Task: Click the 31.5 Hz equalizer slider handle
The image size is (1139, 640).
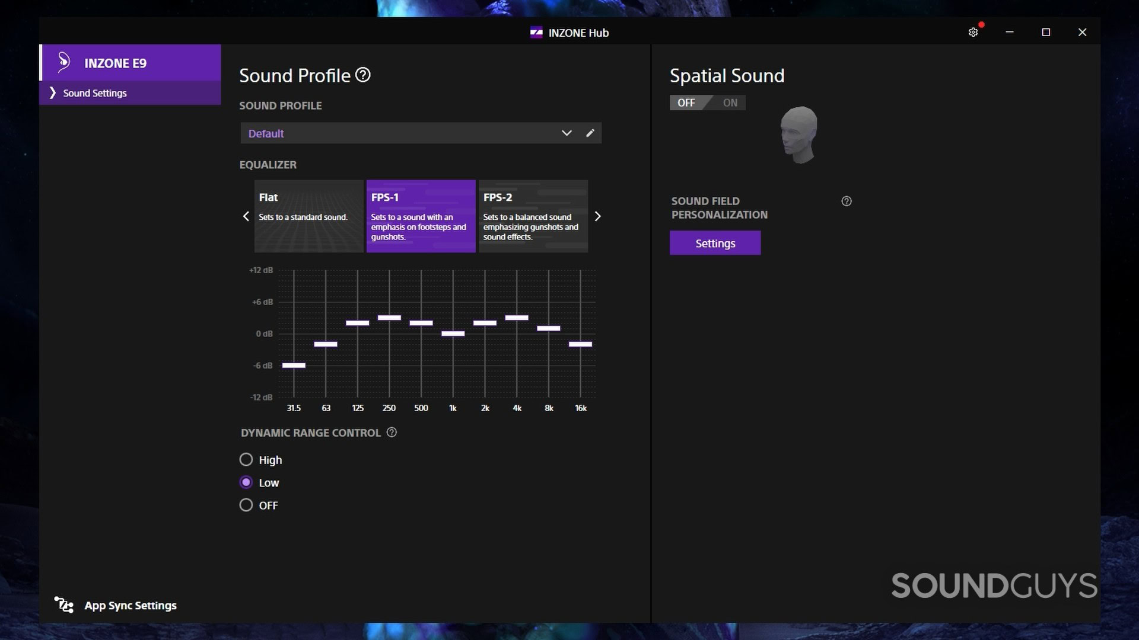Action: pyautogui.click(x=294, y=366)
